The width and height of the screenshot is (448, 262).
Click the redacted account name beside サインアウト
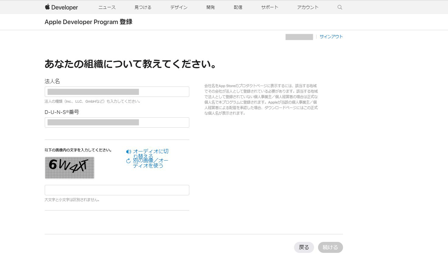[x=299, y=37]
